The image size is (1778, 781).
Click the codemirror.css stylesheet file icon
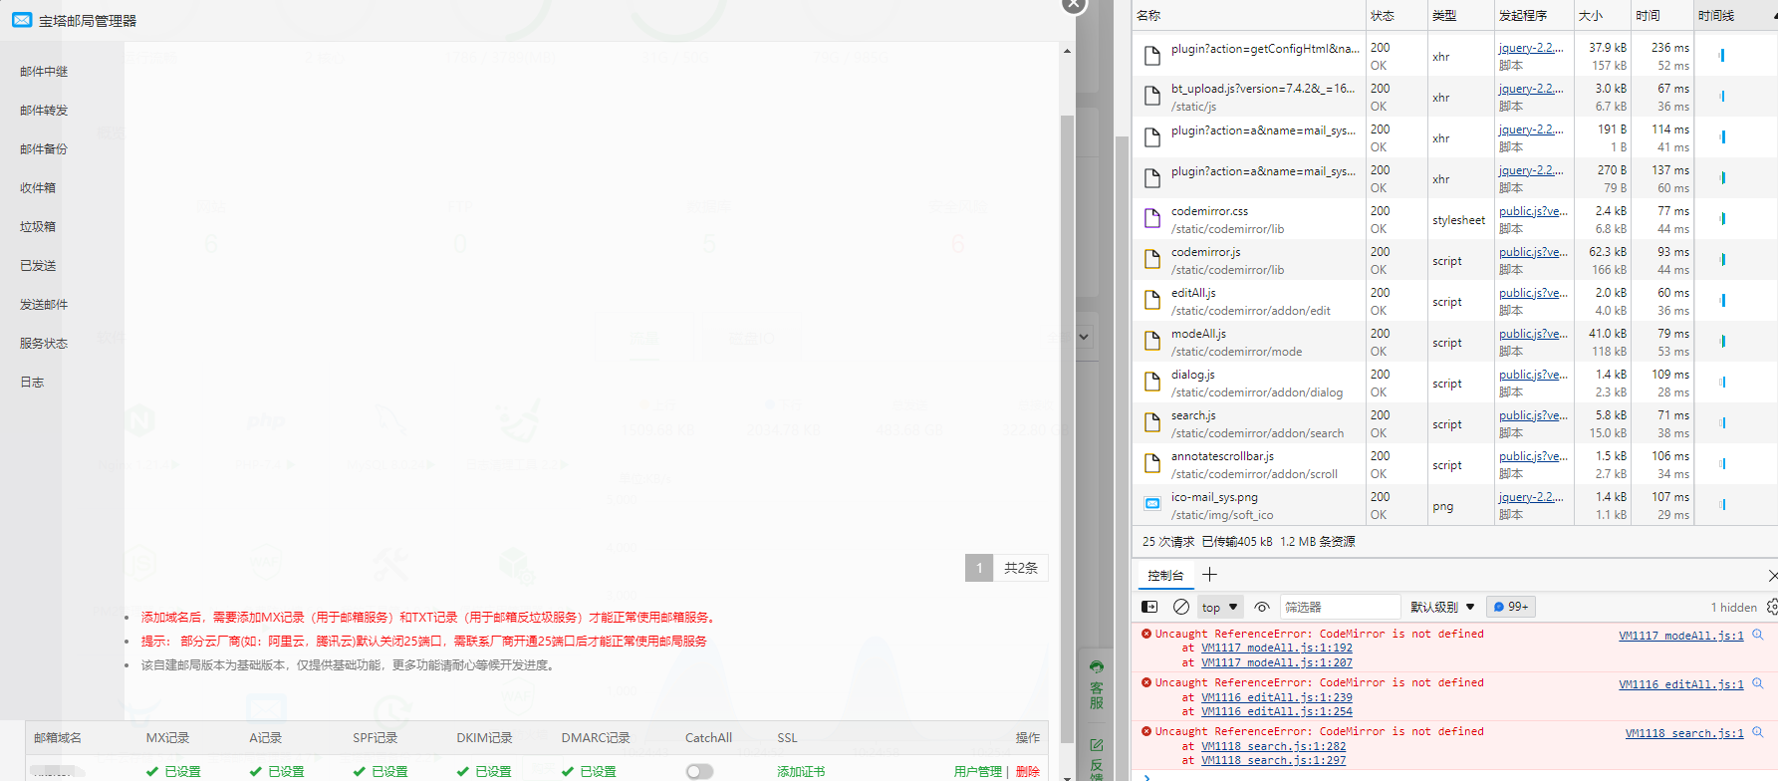pyautogui.click(x=1152, y=218)
